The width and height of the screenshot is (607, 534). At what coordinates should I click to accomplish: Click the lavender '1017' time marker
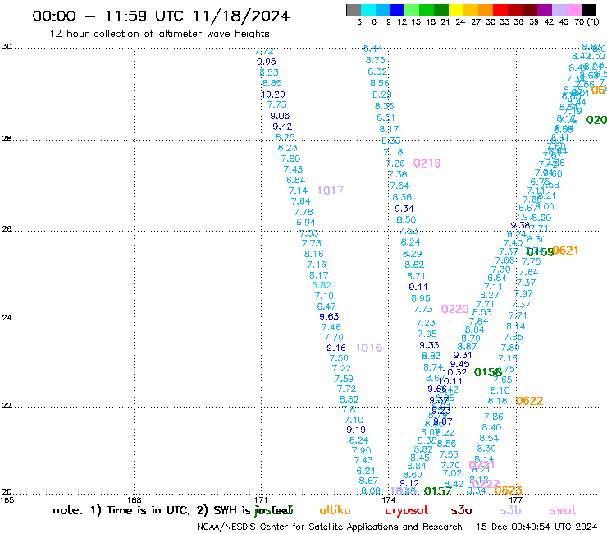pyautogui.click(x=331, y=191)
